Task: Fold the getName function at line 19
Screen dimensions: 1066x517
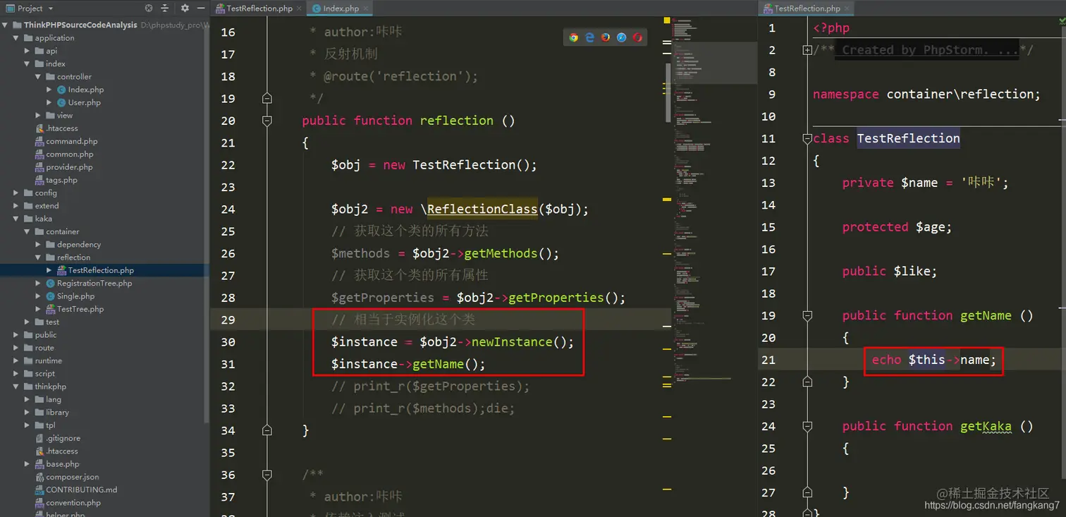Action: pos(807,315)
